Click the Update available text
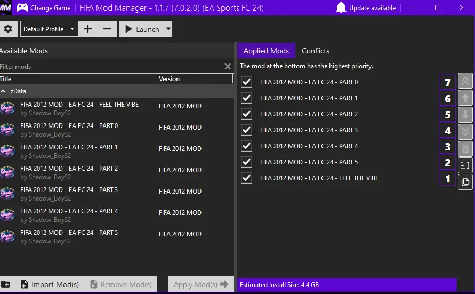 click(x=372, y=8)
